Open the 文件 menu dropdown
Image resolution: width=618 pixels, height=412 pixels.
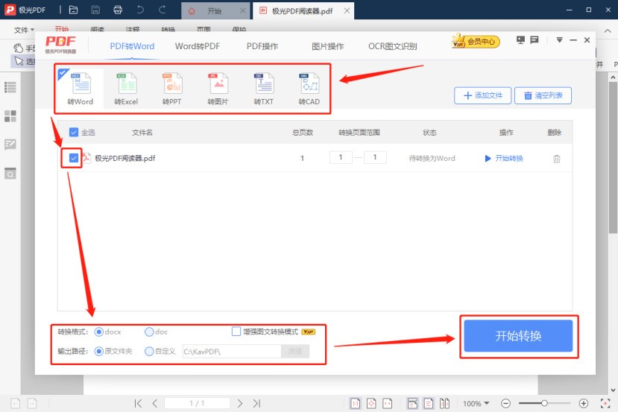click(x=24, y=30)
